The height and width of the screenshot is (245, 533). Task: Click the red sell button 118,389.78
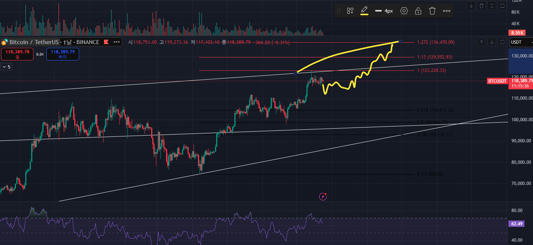17,54
